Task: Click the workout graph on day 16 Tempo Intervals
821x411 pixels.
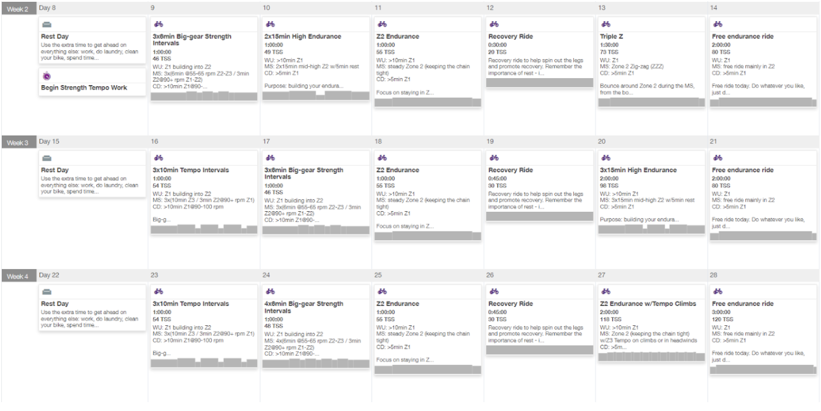Action: (204, 229)
